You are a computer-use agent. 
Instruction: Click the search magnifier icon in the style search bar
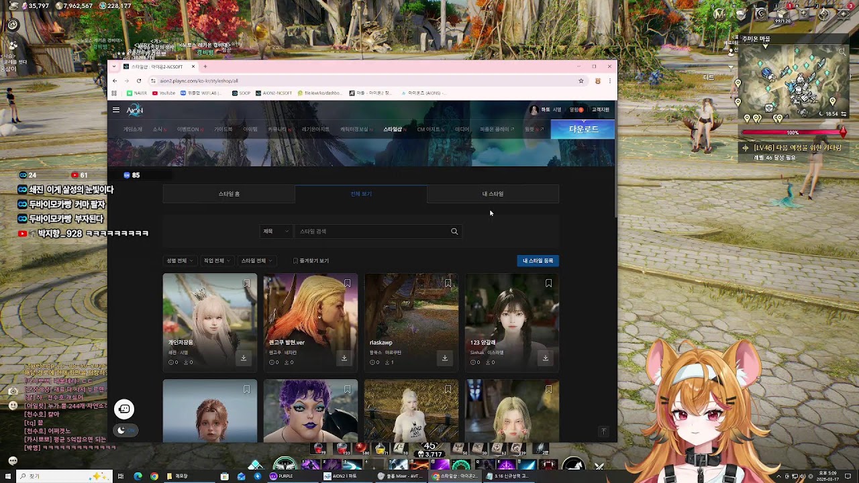[454, 231]
